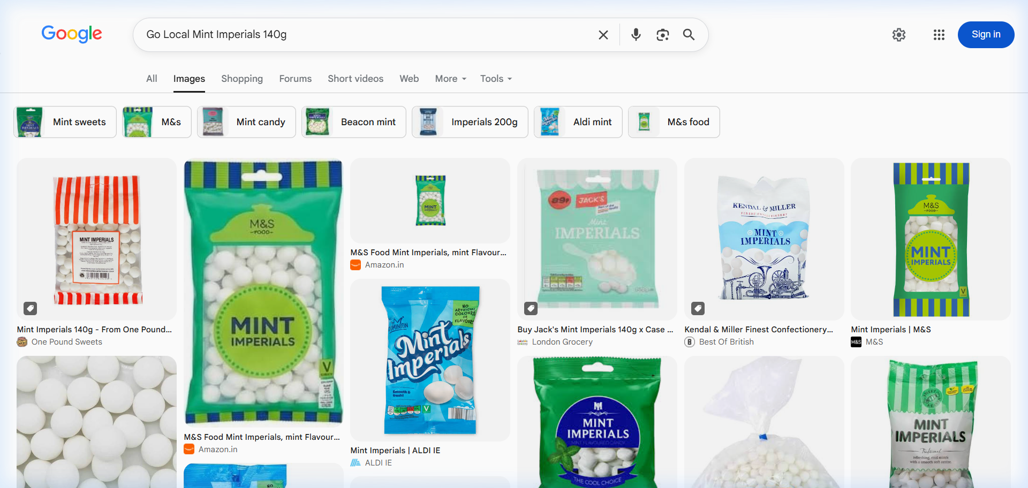Click London Grocery favicon

point(523,342)
